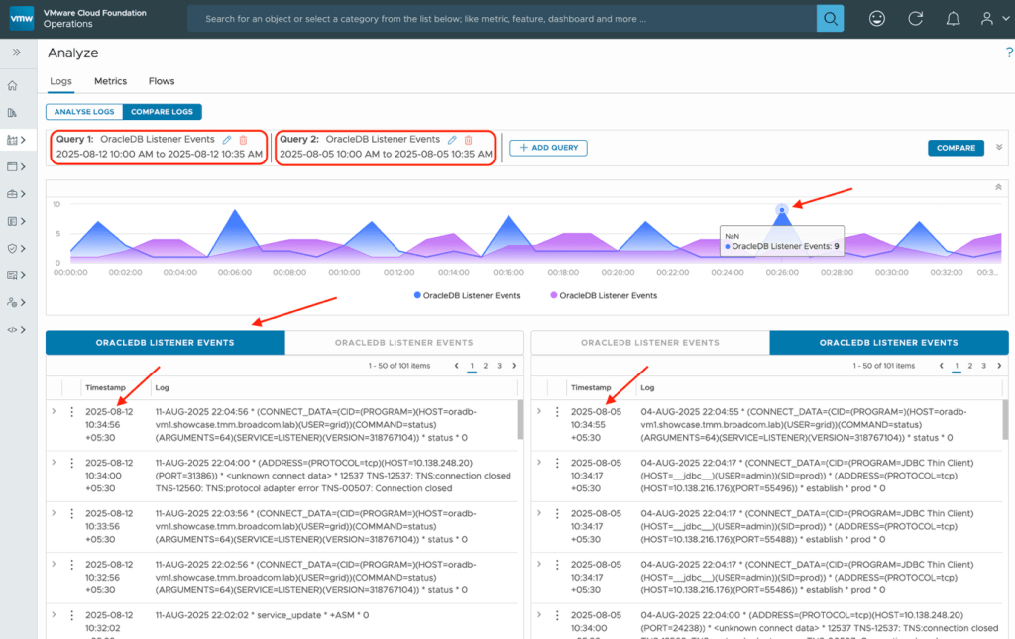The width and height of the screenshot is (1015, 639).
Task: Select the Compare Logs toggle
Action: (162, 112)
